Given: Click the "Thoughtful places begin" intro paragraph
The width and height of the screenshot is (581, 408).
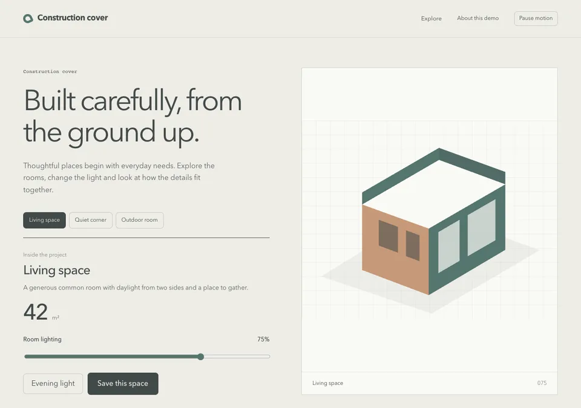Looking at the screenshot, I should pos(119,178).
